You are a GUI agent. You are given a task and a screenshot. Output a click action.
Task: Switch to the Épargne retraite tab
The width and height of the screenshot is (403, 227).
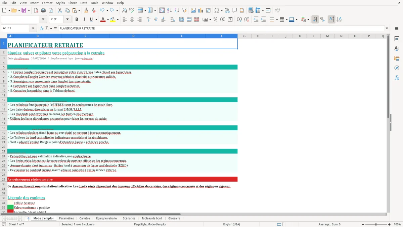[x=106, y=218]
